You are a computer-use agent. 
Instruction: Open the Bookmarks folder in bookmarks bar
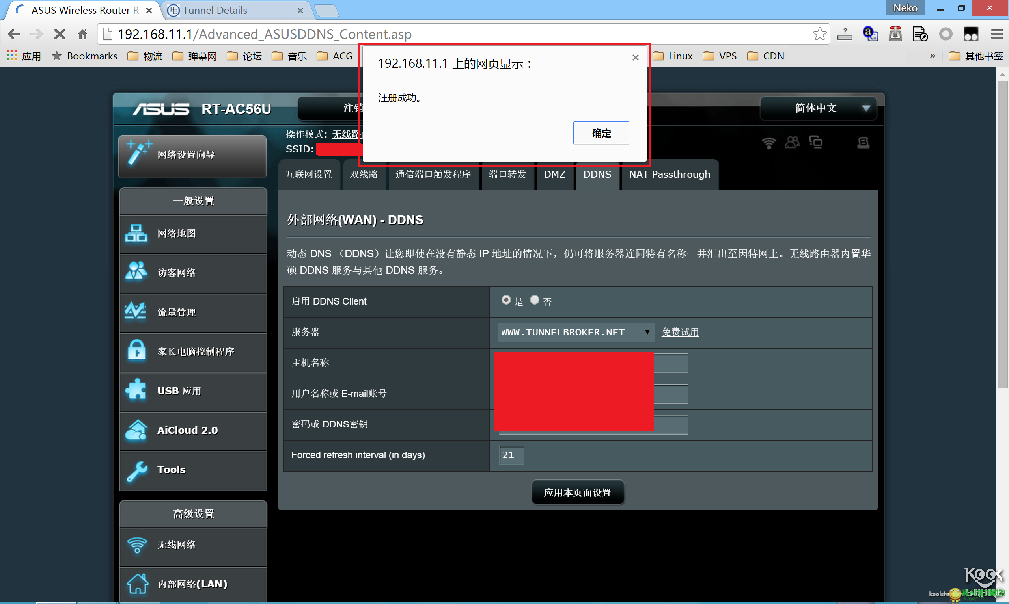coord(85,56)
